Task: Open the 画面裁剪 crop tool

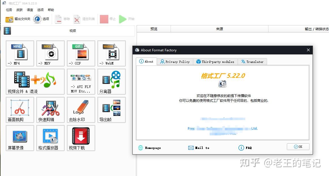Action: point(20,110)
